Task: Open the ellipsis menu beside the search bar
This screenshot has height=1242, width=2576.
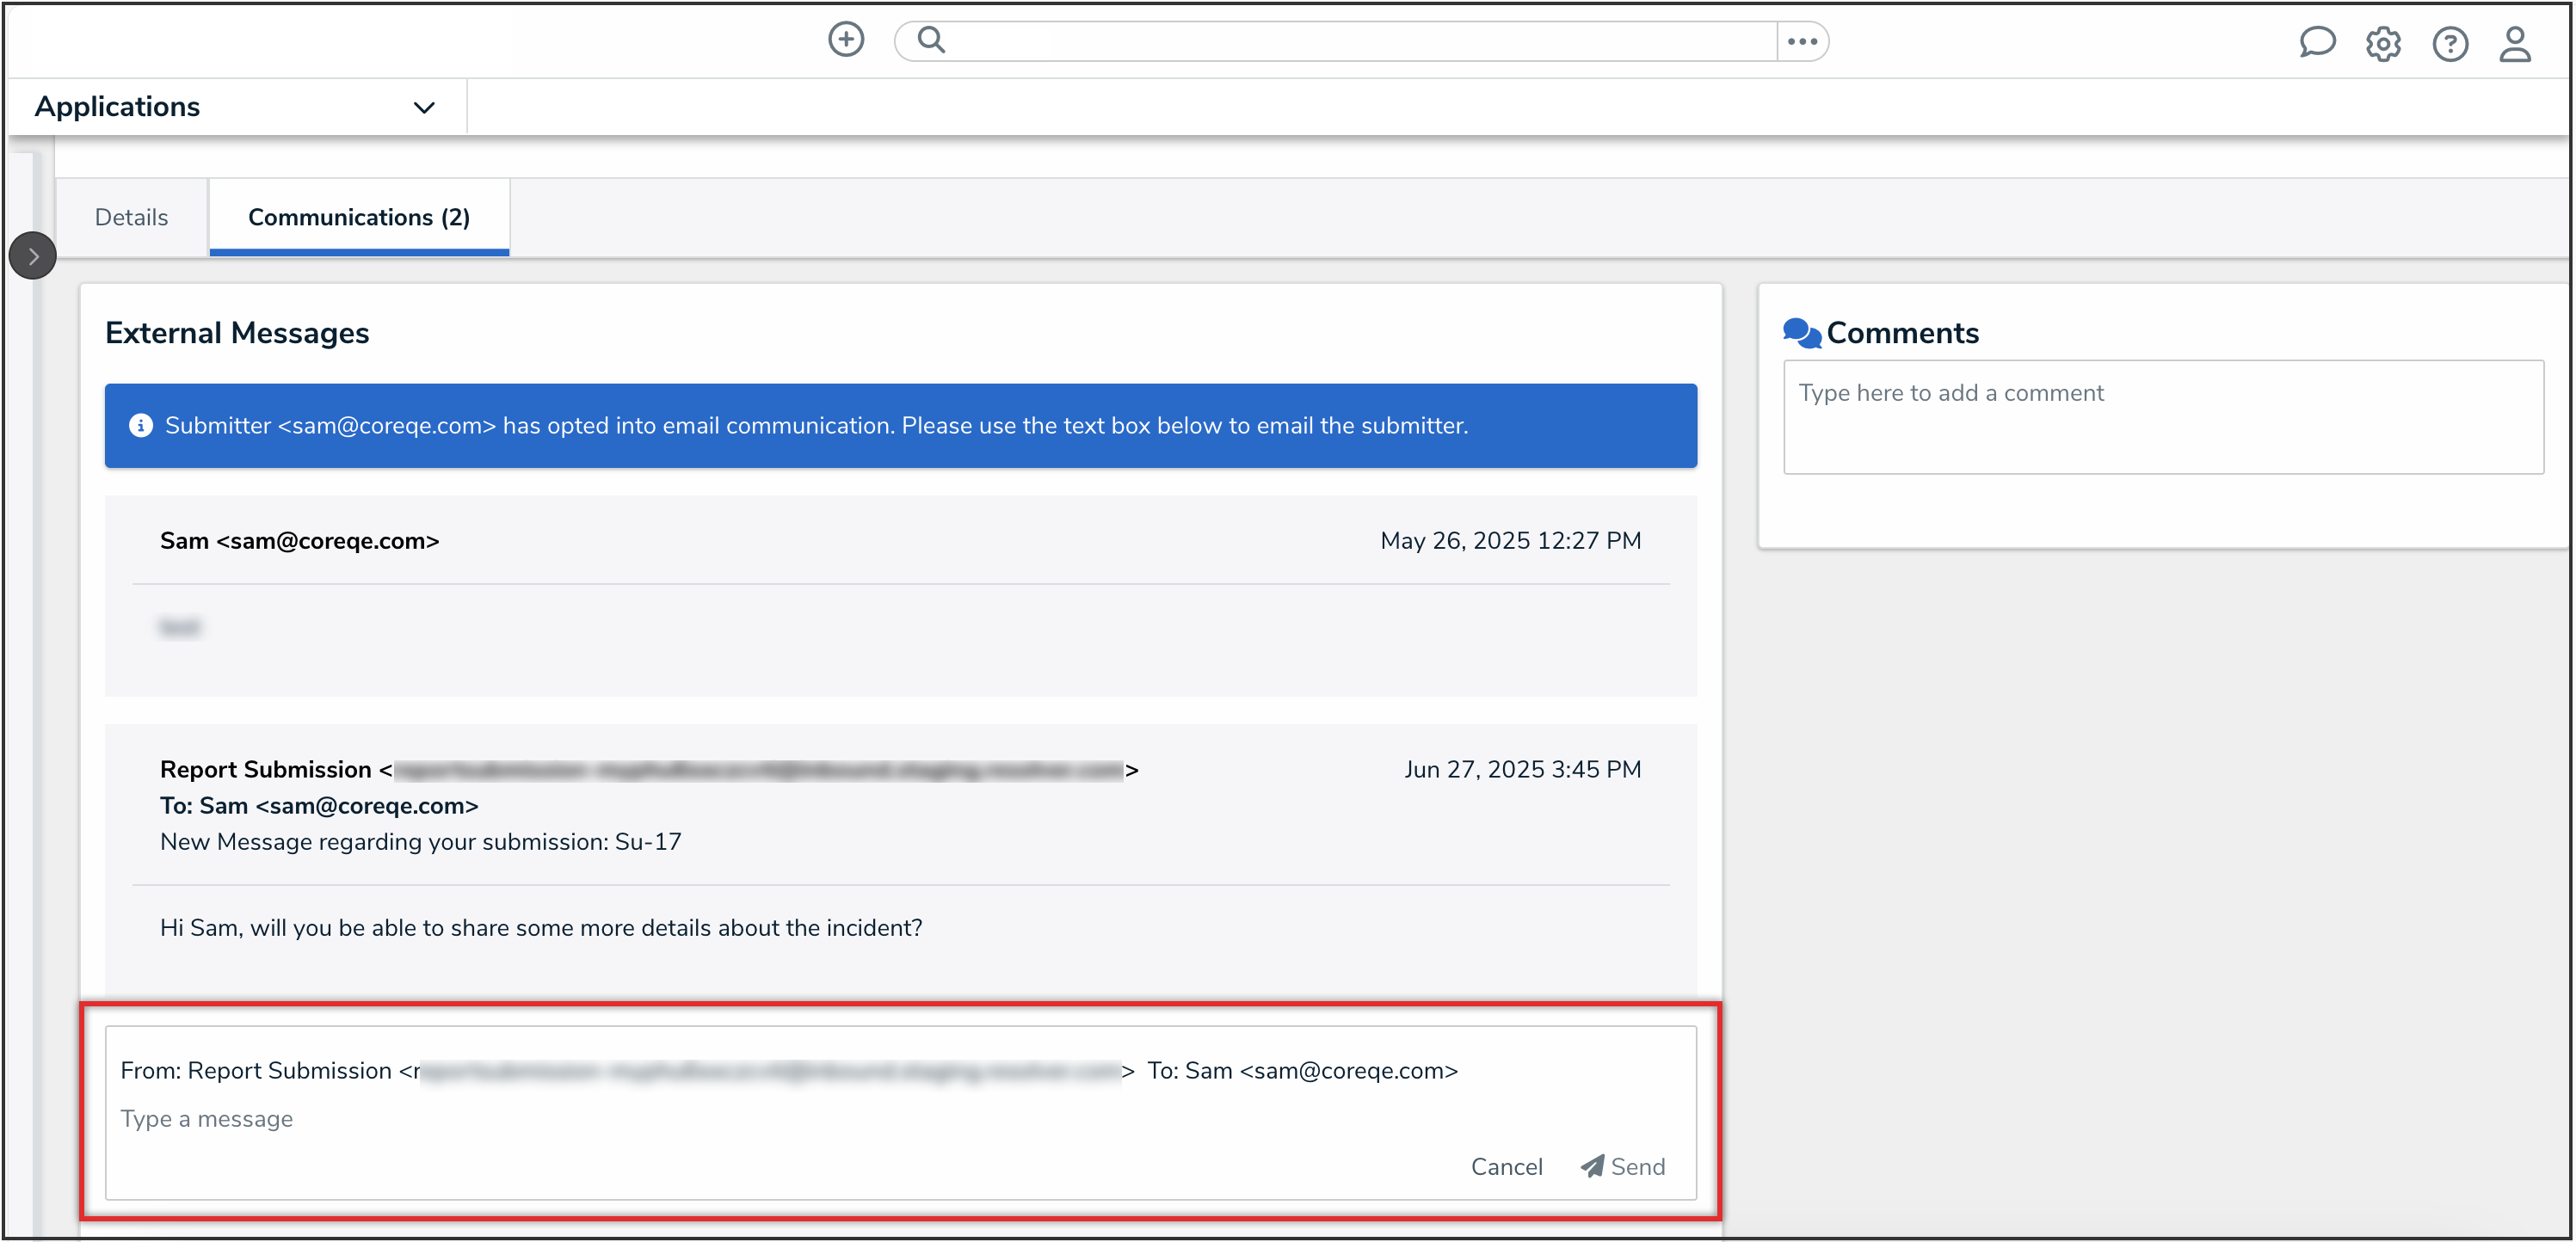Action: (1802, 41)
